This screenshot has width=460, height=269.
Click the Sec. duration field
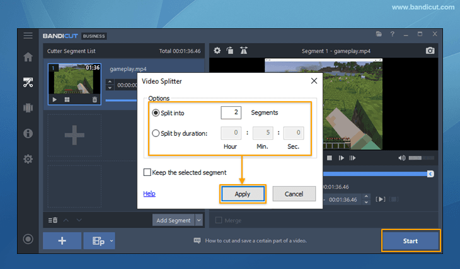tap(294, 133)
